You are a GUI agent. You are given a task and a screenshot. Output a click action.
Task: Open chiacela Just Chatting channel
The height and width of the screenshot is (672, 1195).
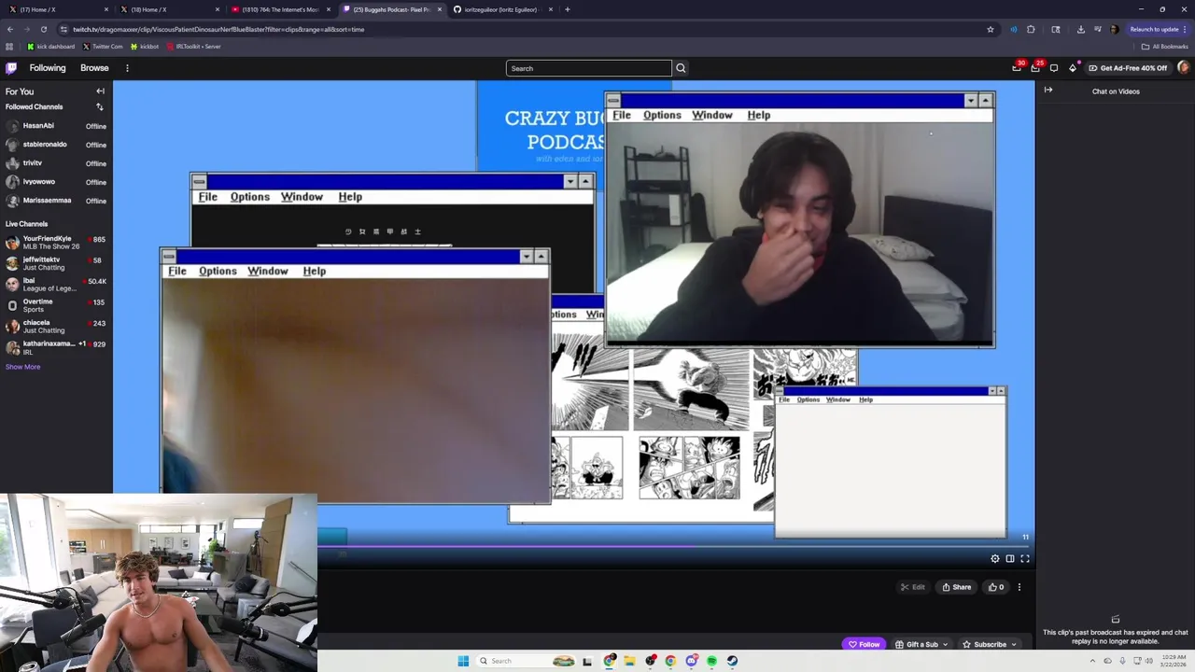coord(56,326)
